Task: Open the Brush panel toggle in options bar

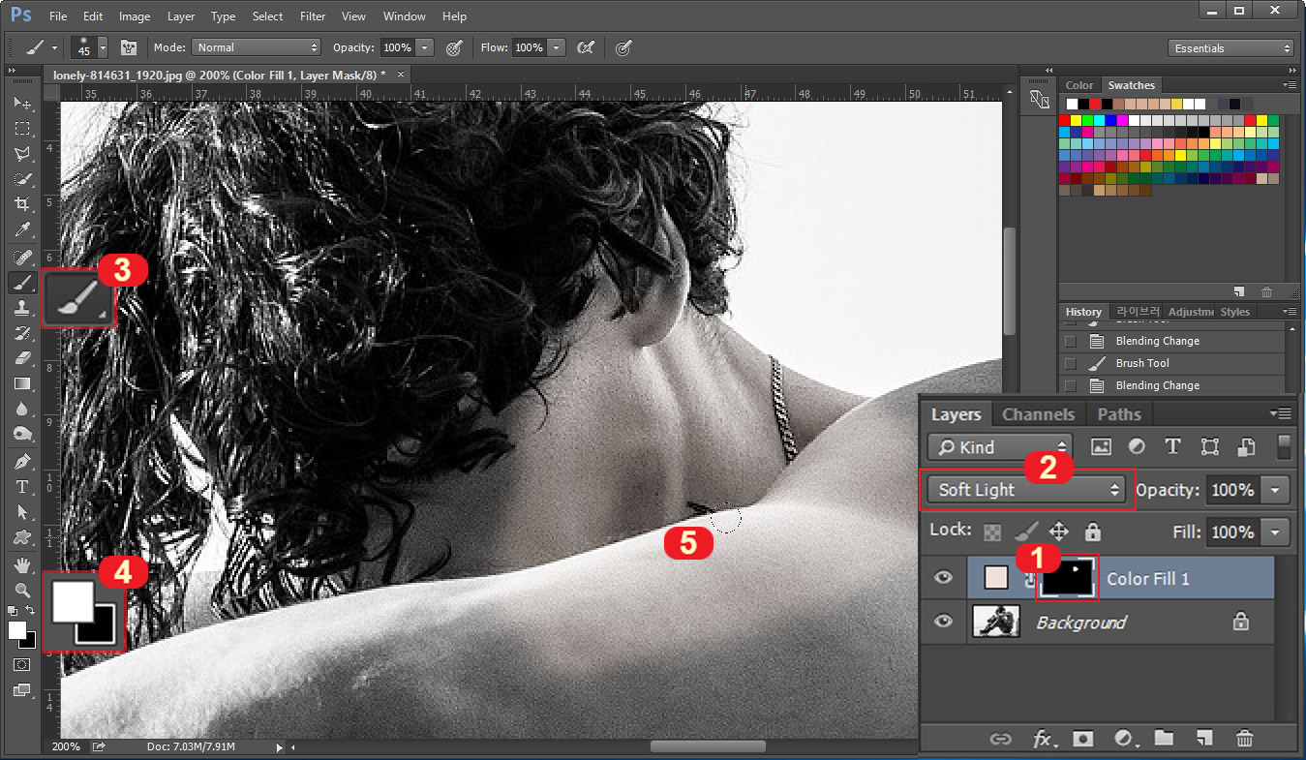Action: (128, 47)
